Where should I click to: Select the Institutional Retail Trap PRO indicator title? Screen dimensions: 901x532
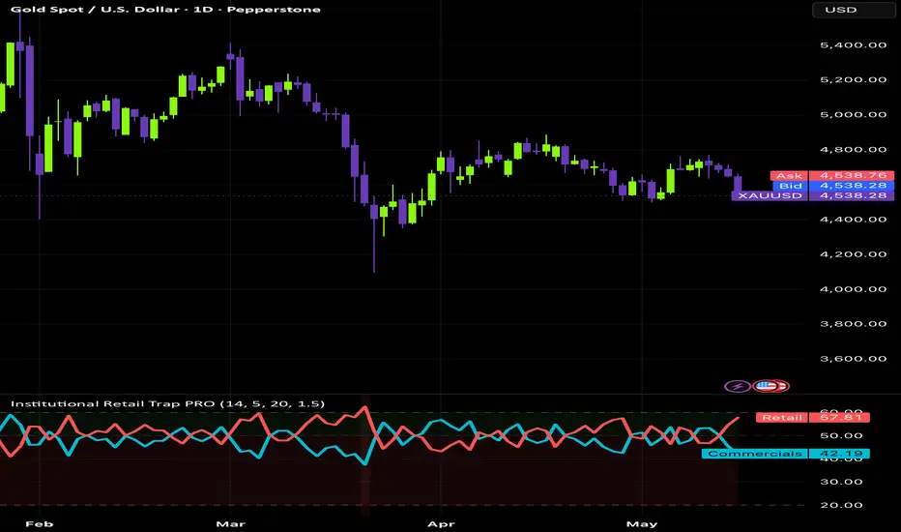[167, 403]
